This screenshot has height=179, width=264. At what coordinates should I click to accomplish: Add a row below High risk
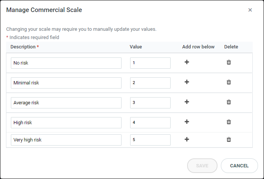187,122
